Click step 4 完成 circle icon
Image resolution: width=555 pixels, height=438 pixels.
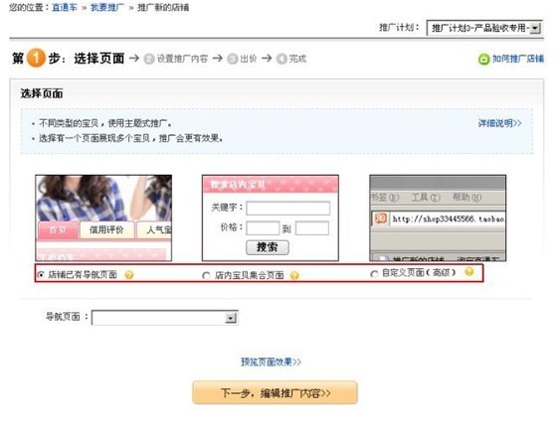click(x=281, y=59)
